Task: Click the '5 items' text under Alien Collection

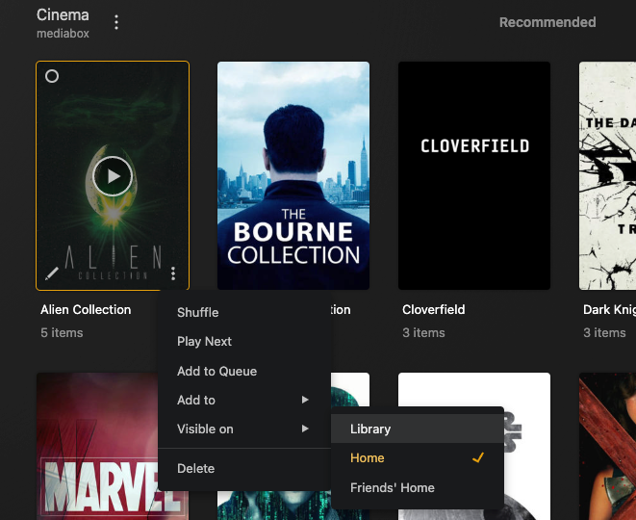Action: click(x=62, y=333)
